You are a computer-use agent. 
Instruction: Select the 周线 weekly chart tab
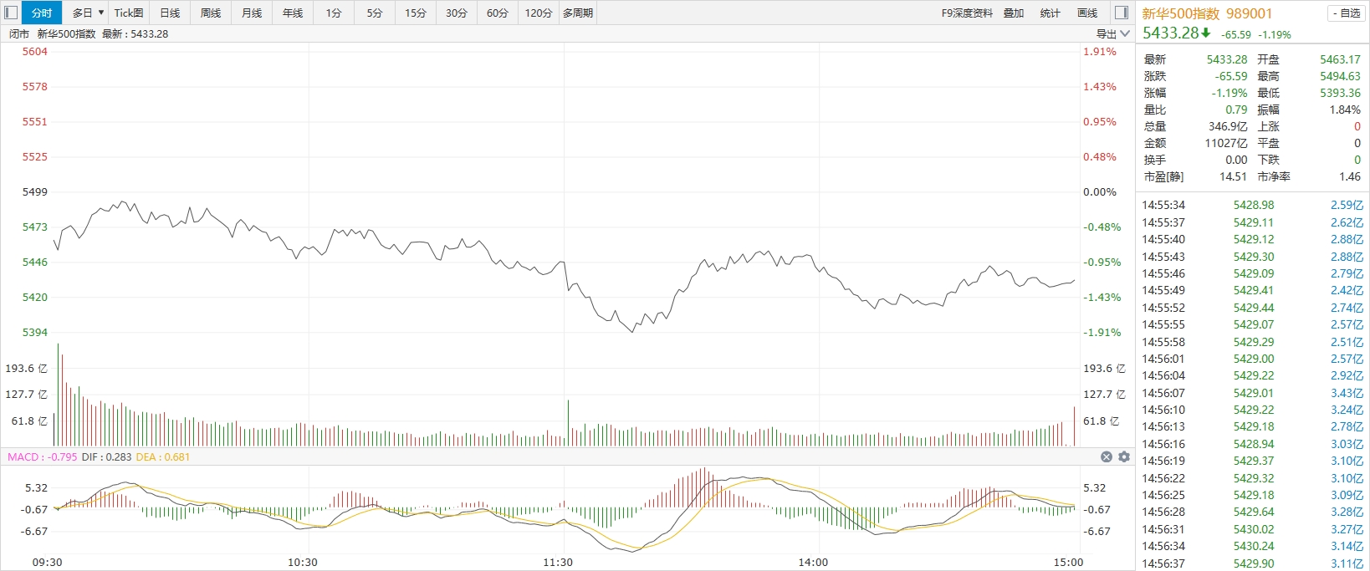click(x=211, y=13)
